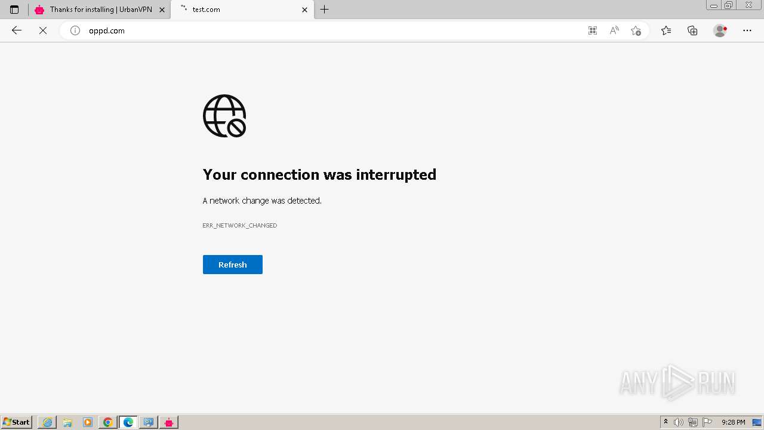Screen dimensions: 764x430
Task: Launch Internet Explorer from taskbar
Action: tap(47, 422)
